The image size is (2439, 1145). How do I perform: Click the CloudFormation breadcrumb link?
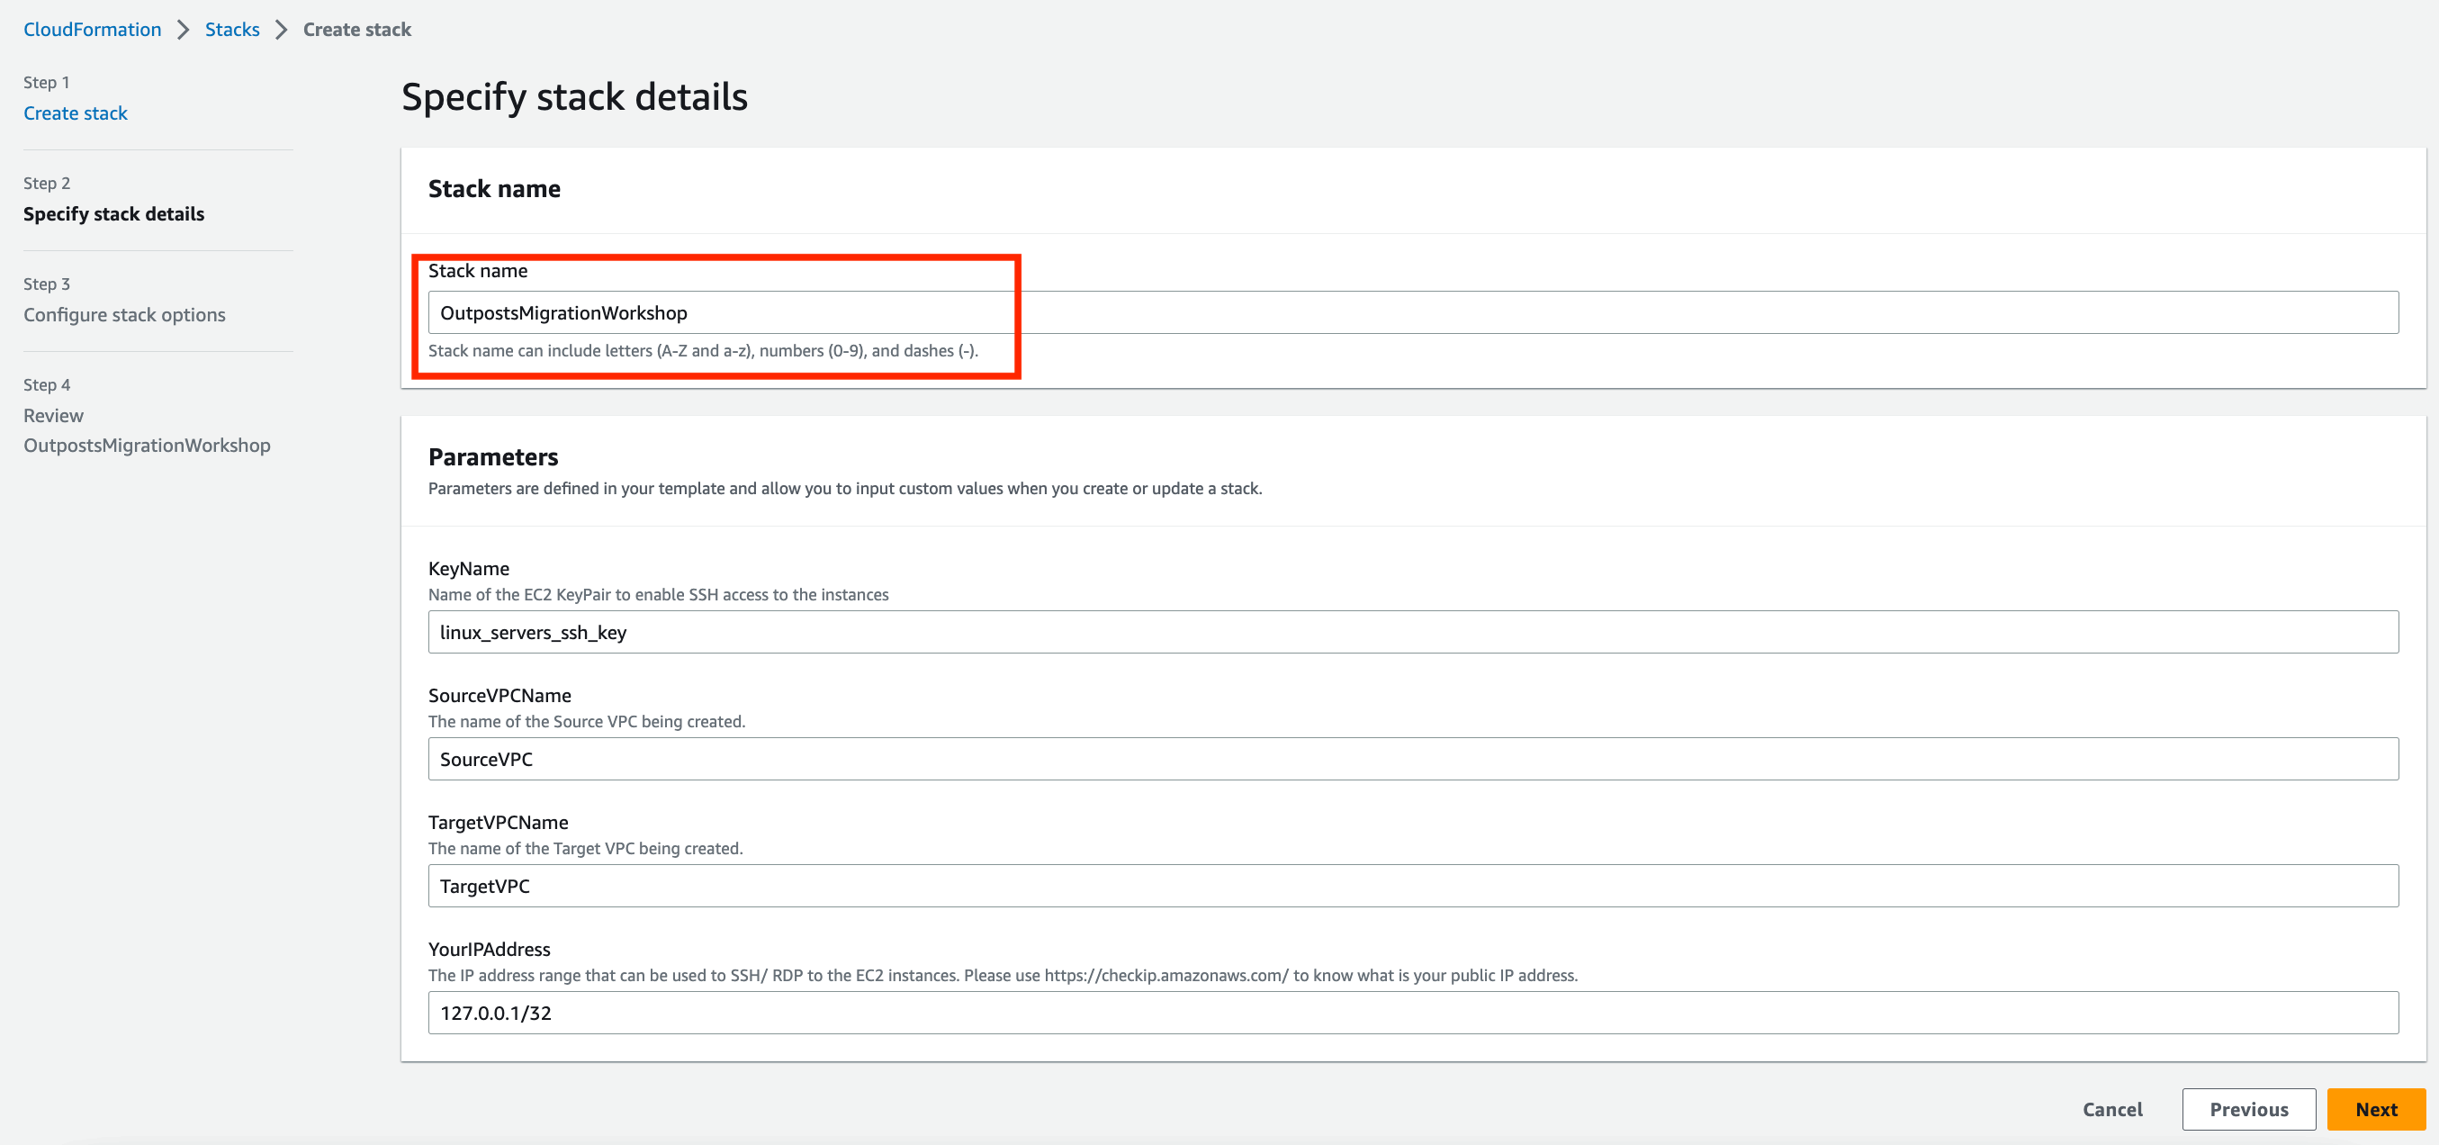tap(92, 30)
